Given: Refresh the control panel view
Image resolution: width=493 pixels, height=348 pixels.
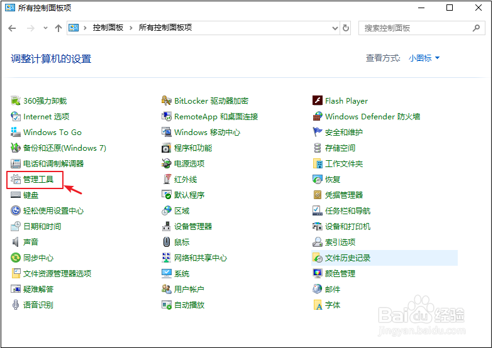Looking at the screenshot, I should [346, 28].
